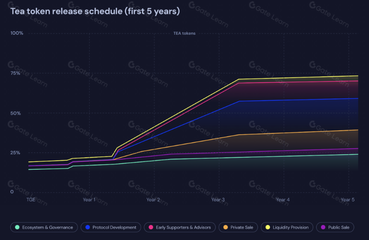Click the Year 3 x-axis label
This screenshot has width=369, height=240.
tap(218, 200)
